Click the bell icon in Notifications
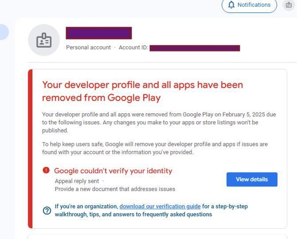The width and height of the screenshot is (297, 239). tap(231, 5)
